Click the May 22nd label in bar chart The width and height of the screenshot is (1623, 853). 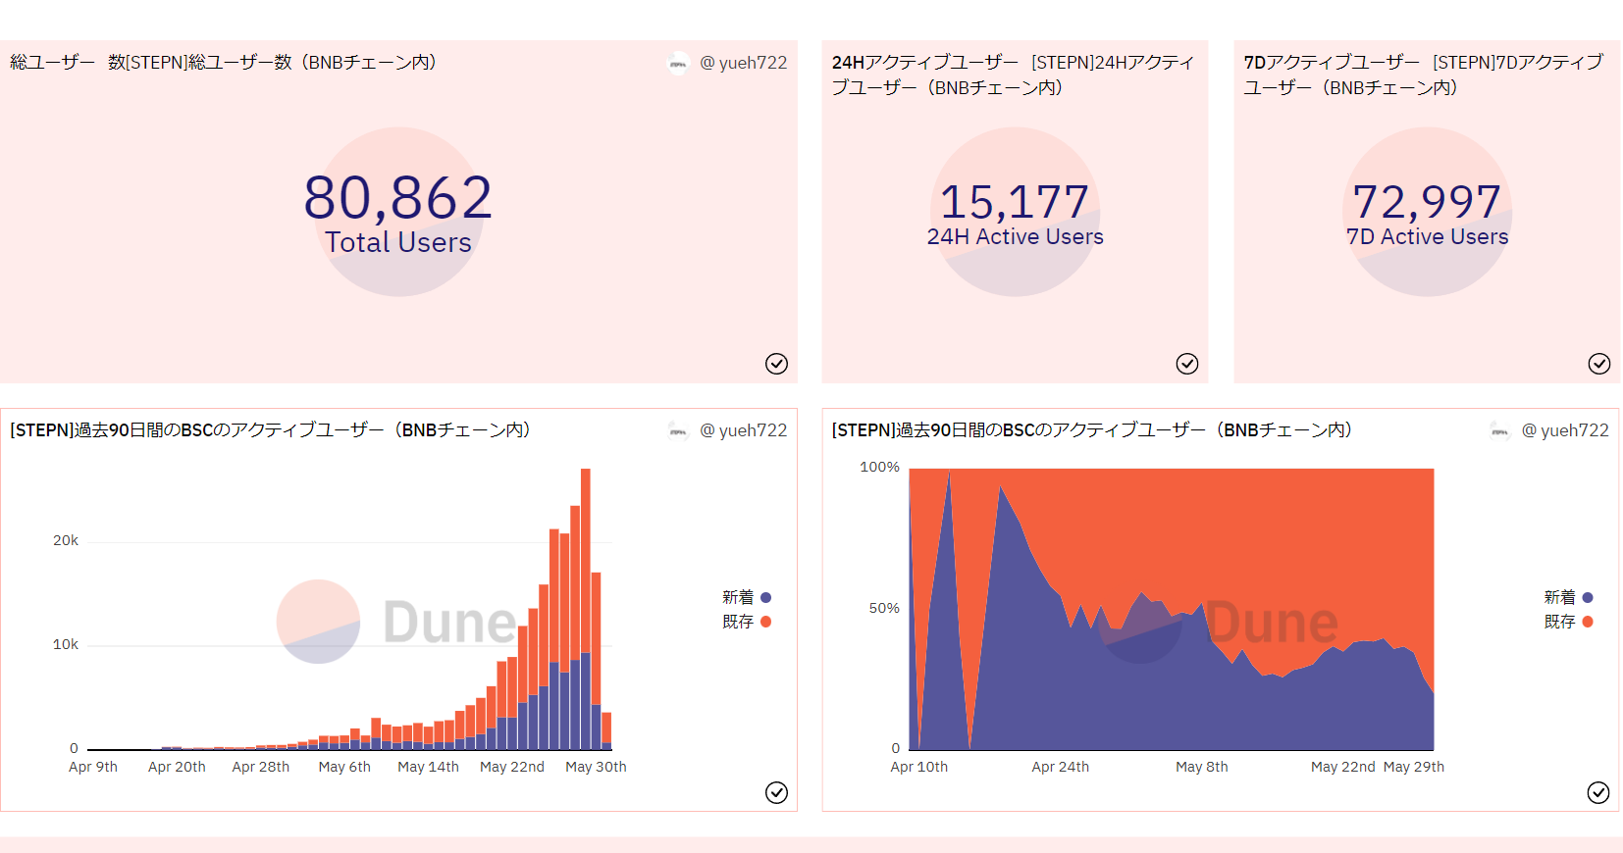pos(512,767)
